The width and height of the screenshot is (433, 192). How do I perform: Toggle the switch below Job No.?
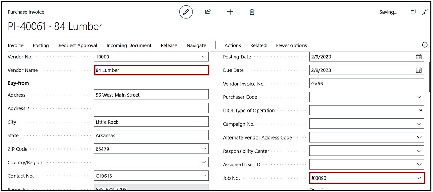316,189
